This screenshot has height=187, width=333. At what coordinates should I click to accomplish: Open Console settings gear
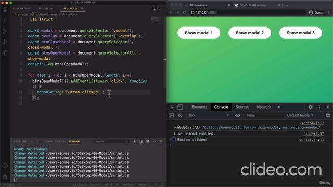coord(328,115)
